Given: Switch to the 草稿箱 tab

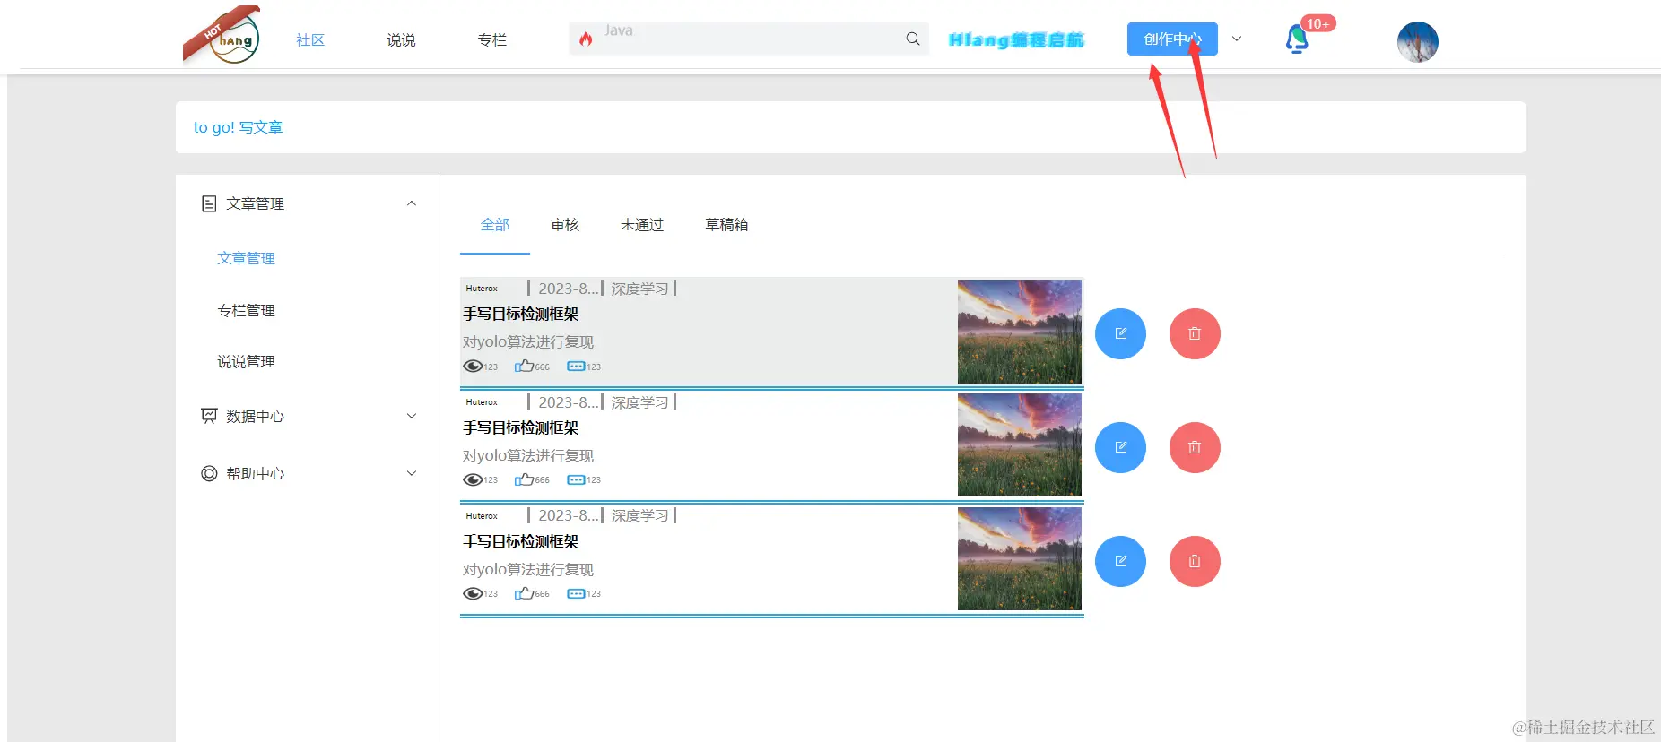Looking at the screenshot, I should 726,225.
